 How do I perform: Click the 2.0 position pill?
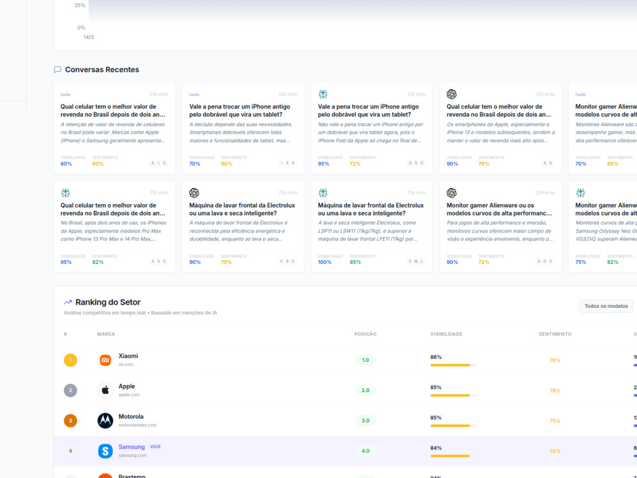pos(365,390)
